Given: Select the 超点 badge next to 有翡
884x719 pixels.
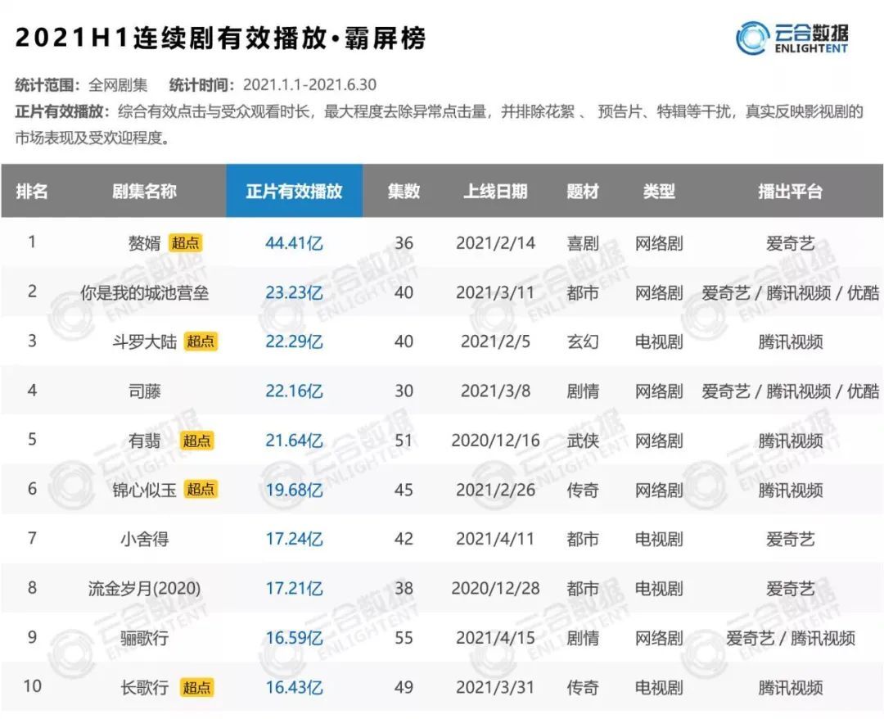Looking at the screenshot, I should 196,441.
